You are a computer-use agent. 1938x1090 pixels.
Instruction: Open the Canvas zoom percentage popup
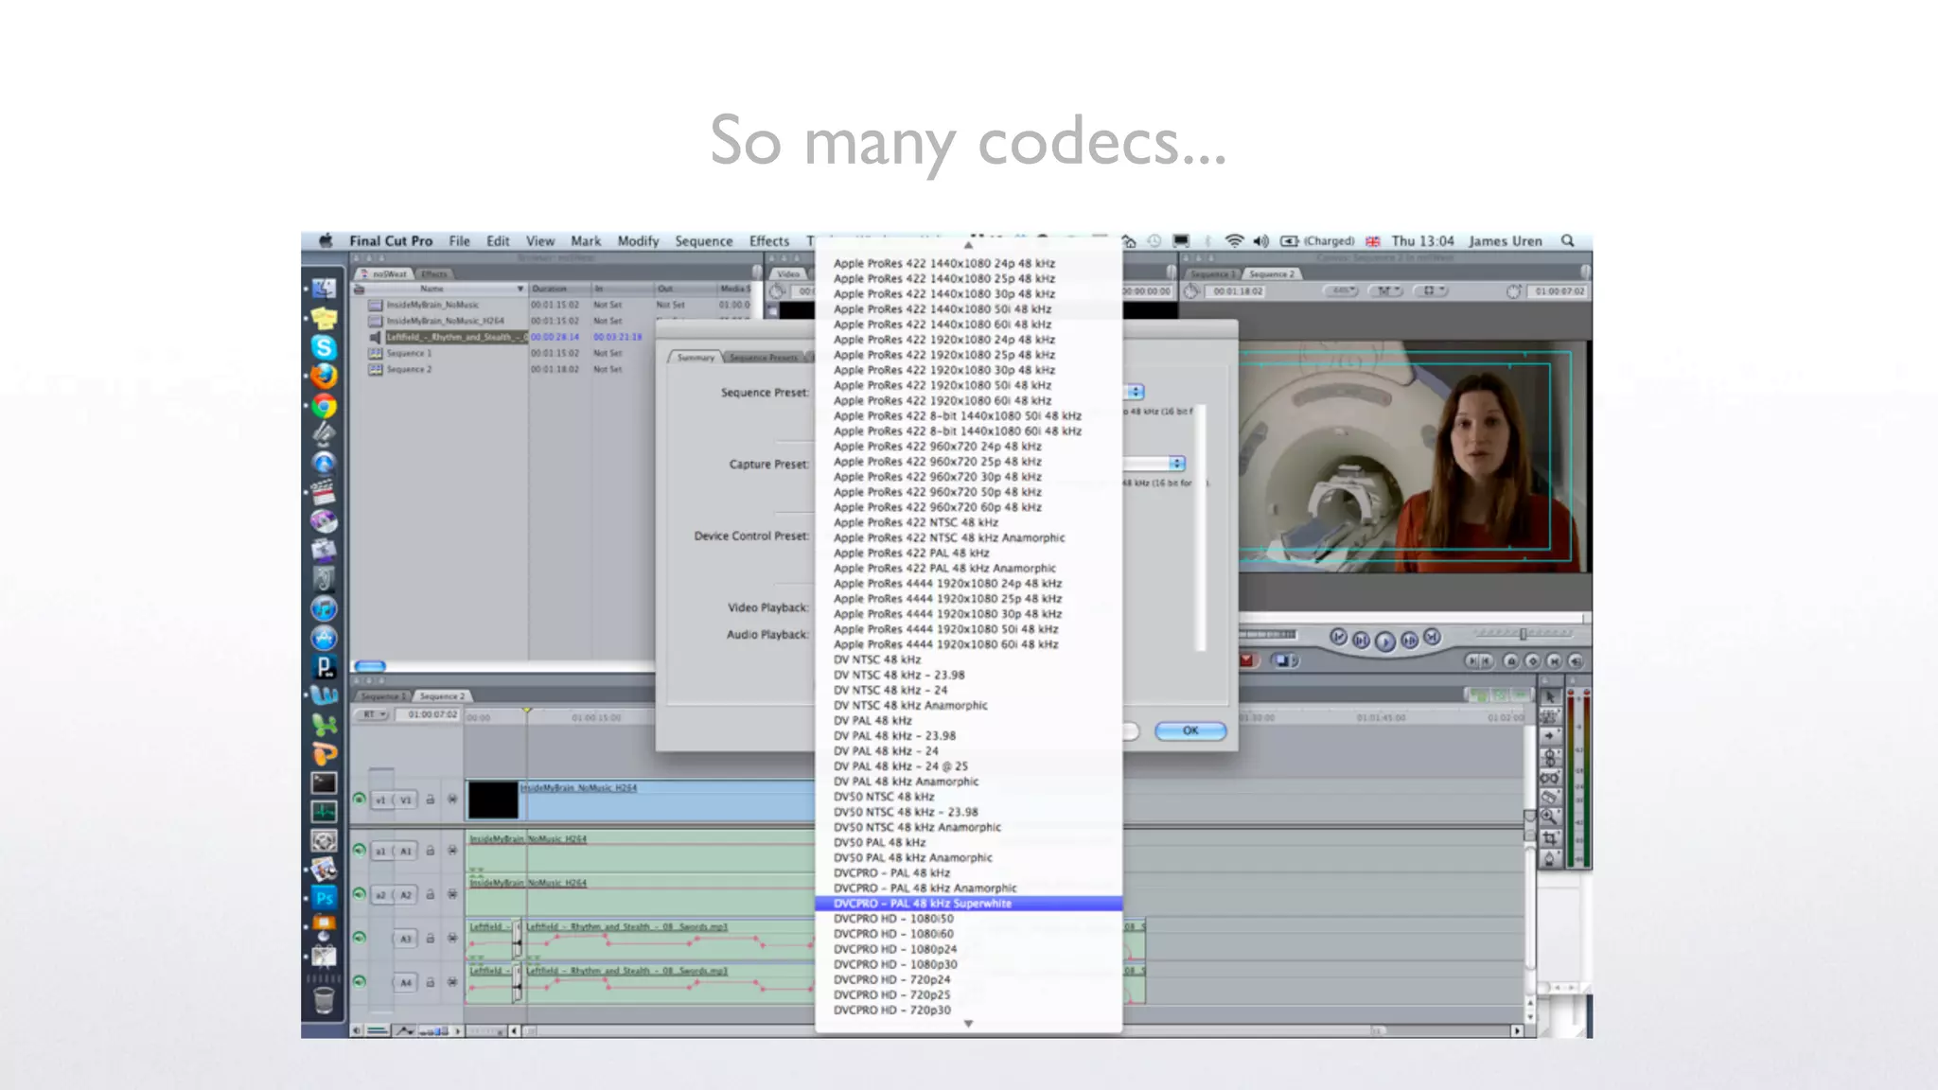click(1343, 290)
